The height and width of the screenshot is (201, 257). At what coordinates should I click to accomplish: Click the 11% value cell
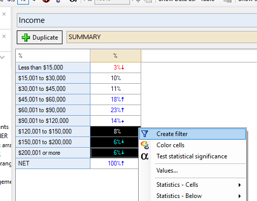pyautogui.click(x=115, y=89)
